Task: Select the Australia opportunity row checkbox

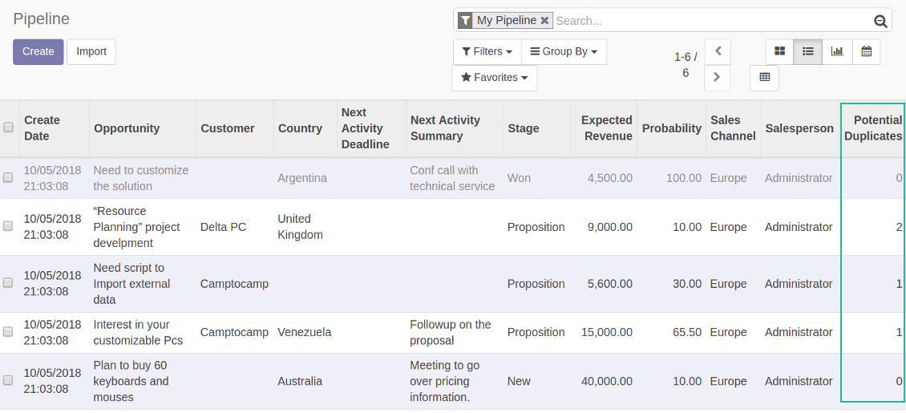Action: pos(8,381)
